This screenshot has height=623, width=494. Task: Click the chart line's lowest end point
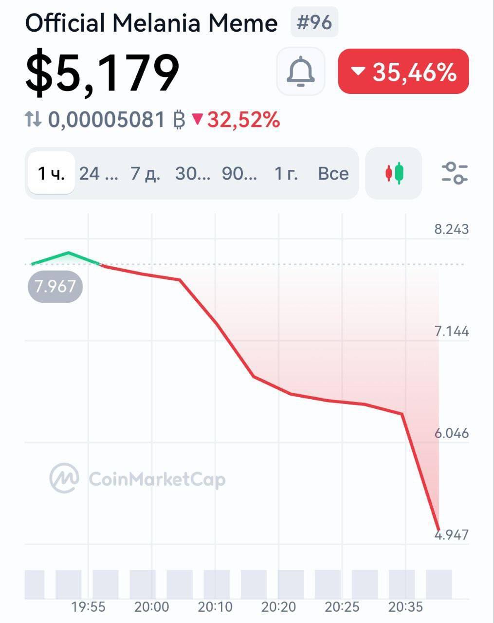coord(439,530)
